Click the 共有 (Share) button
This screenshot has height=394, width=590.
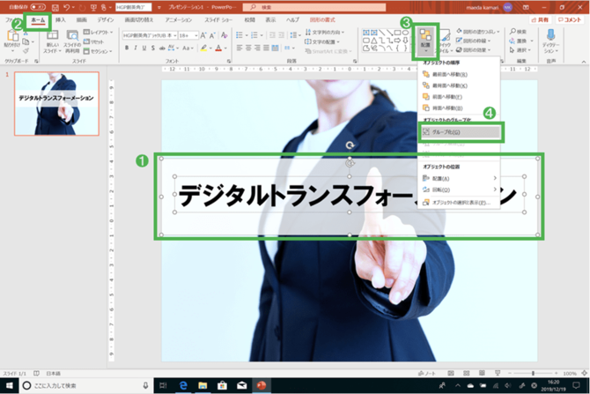click(x=540, y=19)
